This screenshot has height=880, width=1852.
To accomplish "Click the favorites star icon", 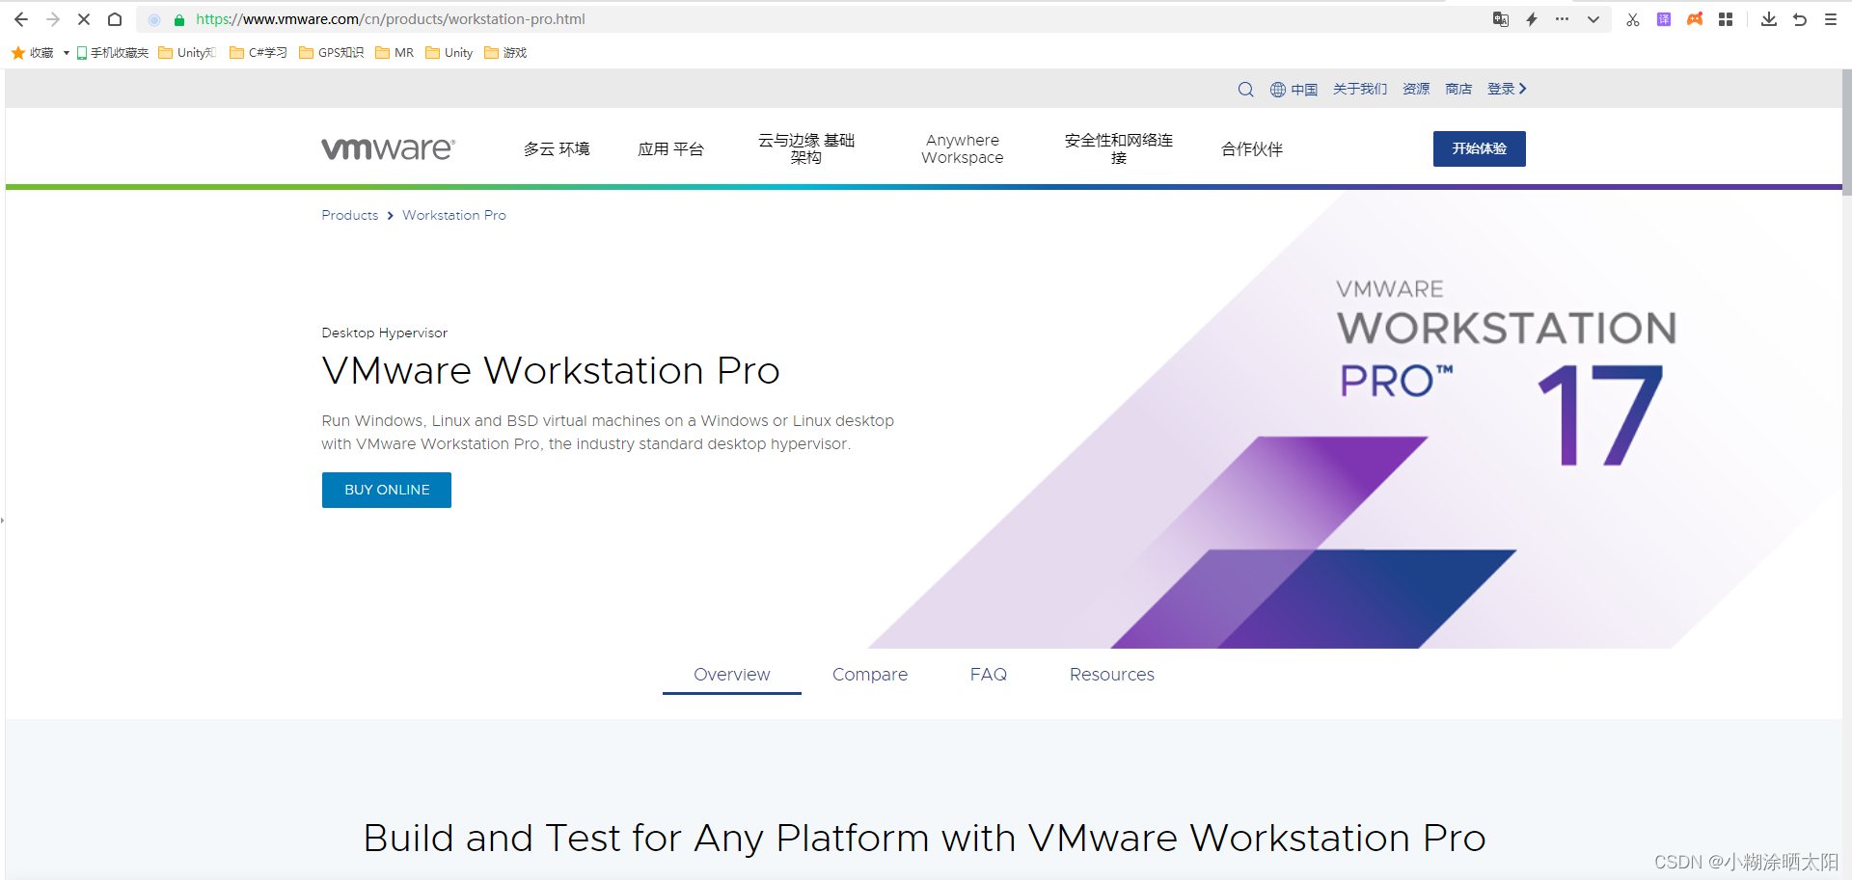I will pyautogui.click(x=18, y=53).
